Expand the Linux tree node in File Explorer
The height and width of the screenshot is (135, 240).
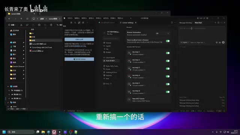tap(8, 106)
